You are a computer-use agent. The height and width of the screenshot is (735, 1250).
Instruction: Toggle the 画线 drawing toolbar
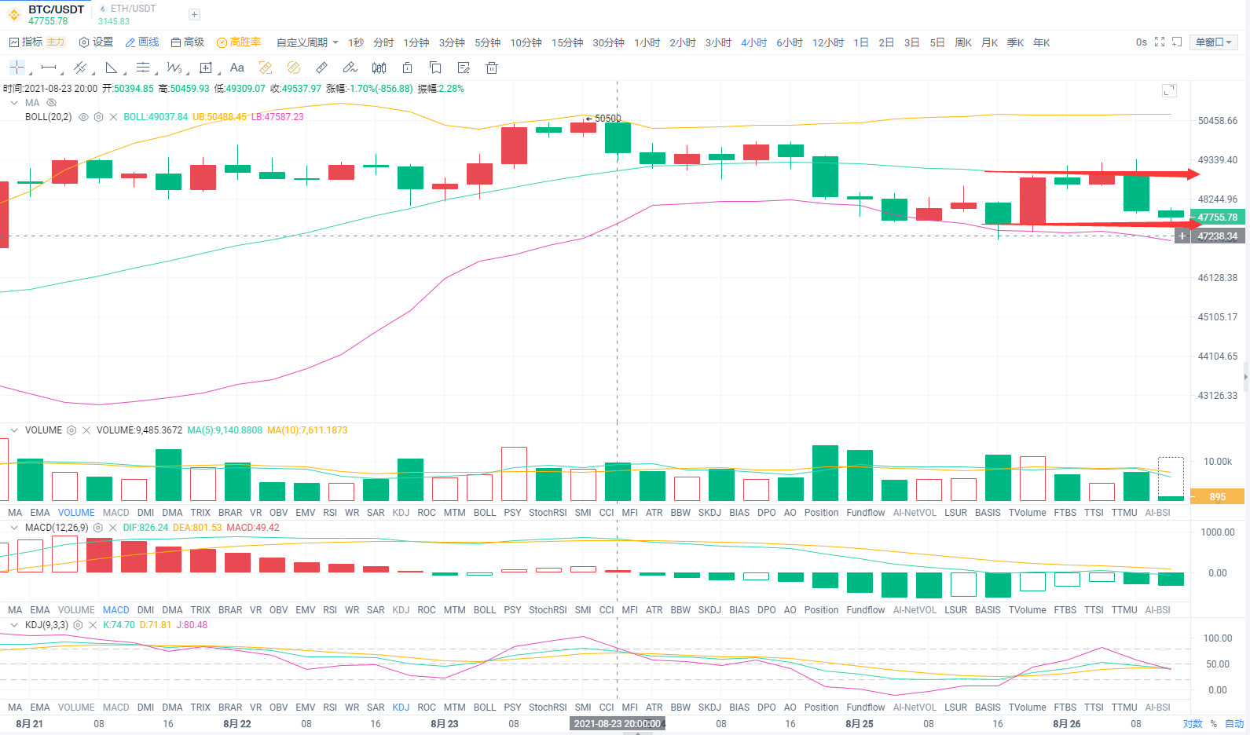tap(142, 42)
